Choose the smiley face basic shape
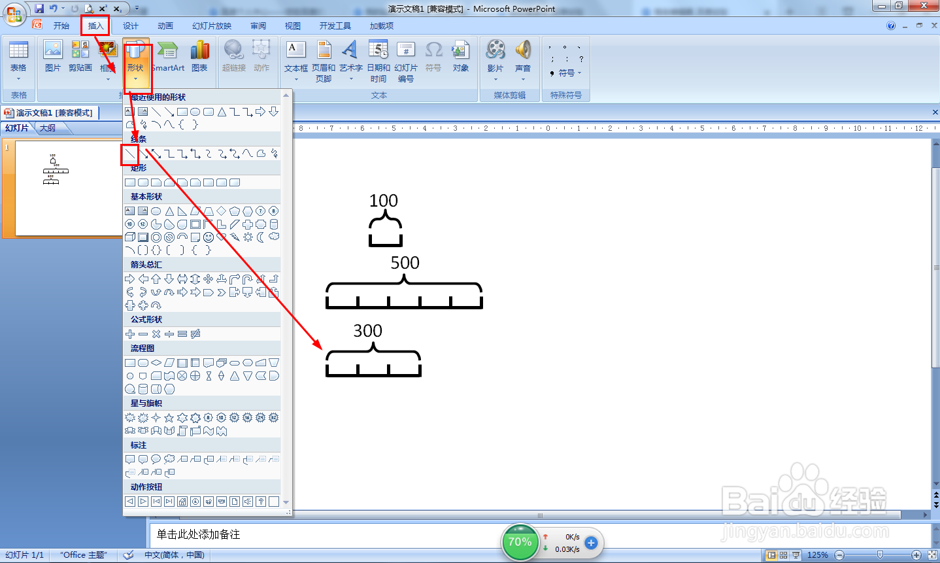This screenshot has width=940, height=563. click(209, 237)
